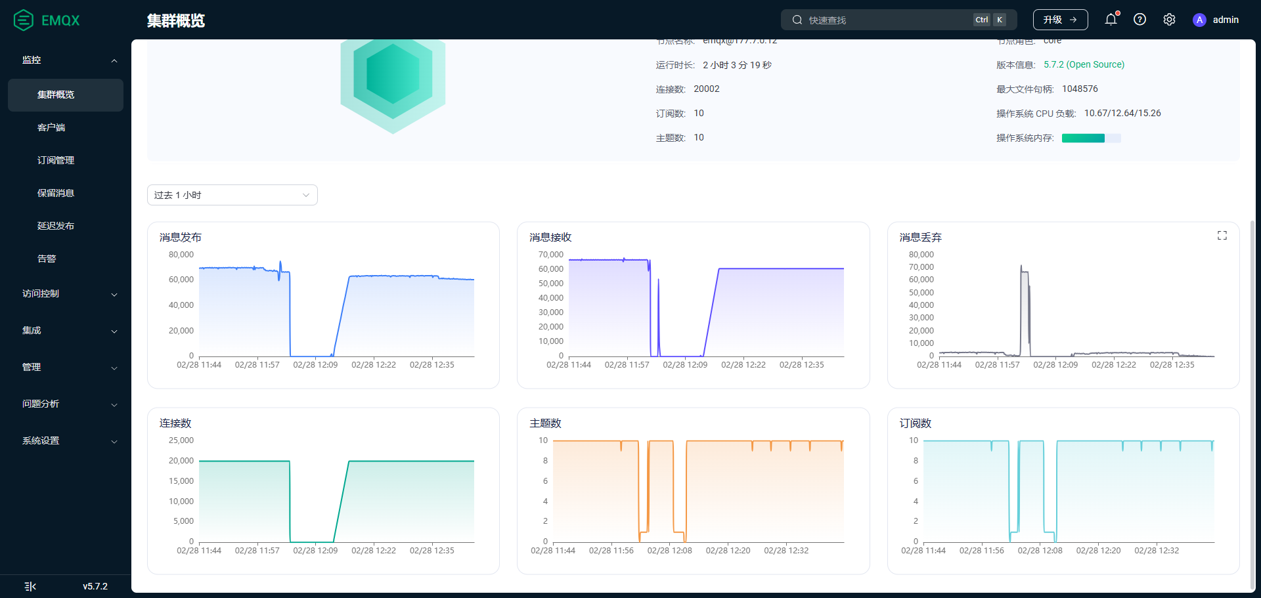The image size is (1261, 598).
Task: Open the 客户端 menu item
Action: [66, 128]
